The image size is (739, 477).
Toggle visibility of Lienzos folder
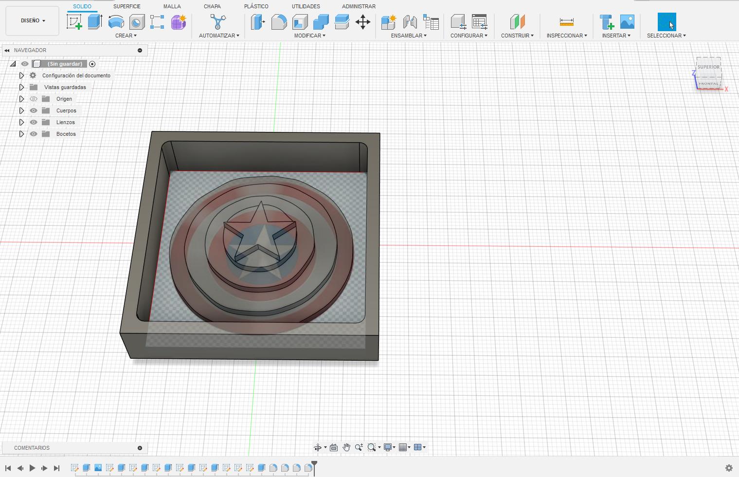pos(34,122)
